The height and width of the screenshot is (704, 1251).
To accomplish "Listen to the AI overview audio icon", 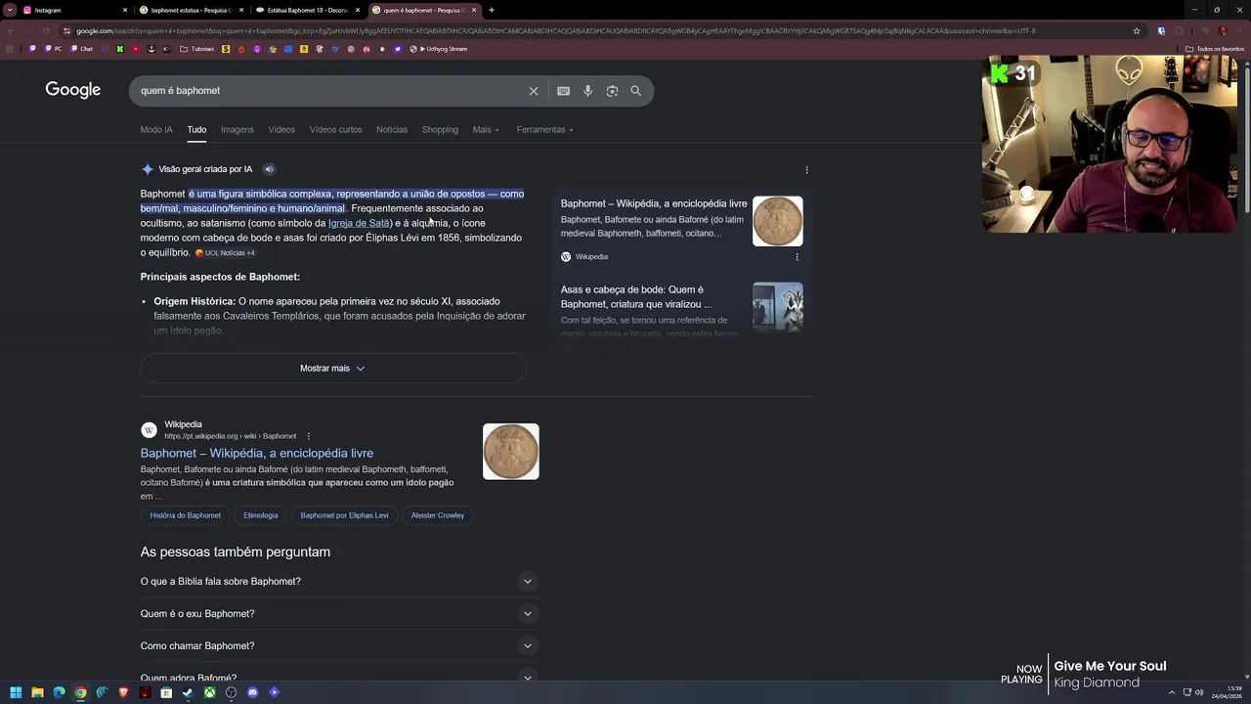I will coord(269,169).
